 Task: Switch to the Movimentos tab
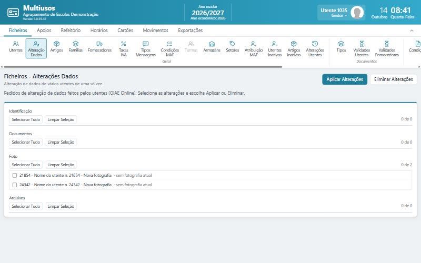155,31
